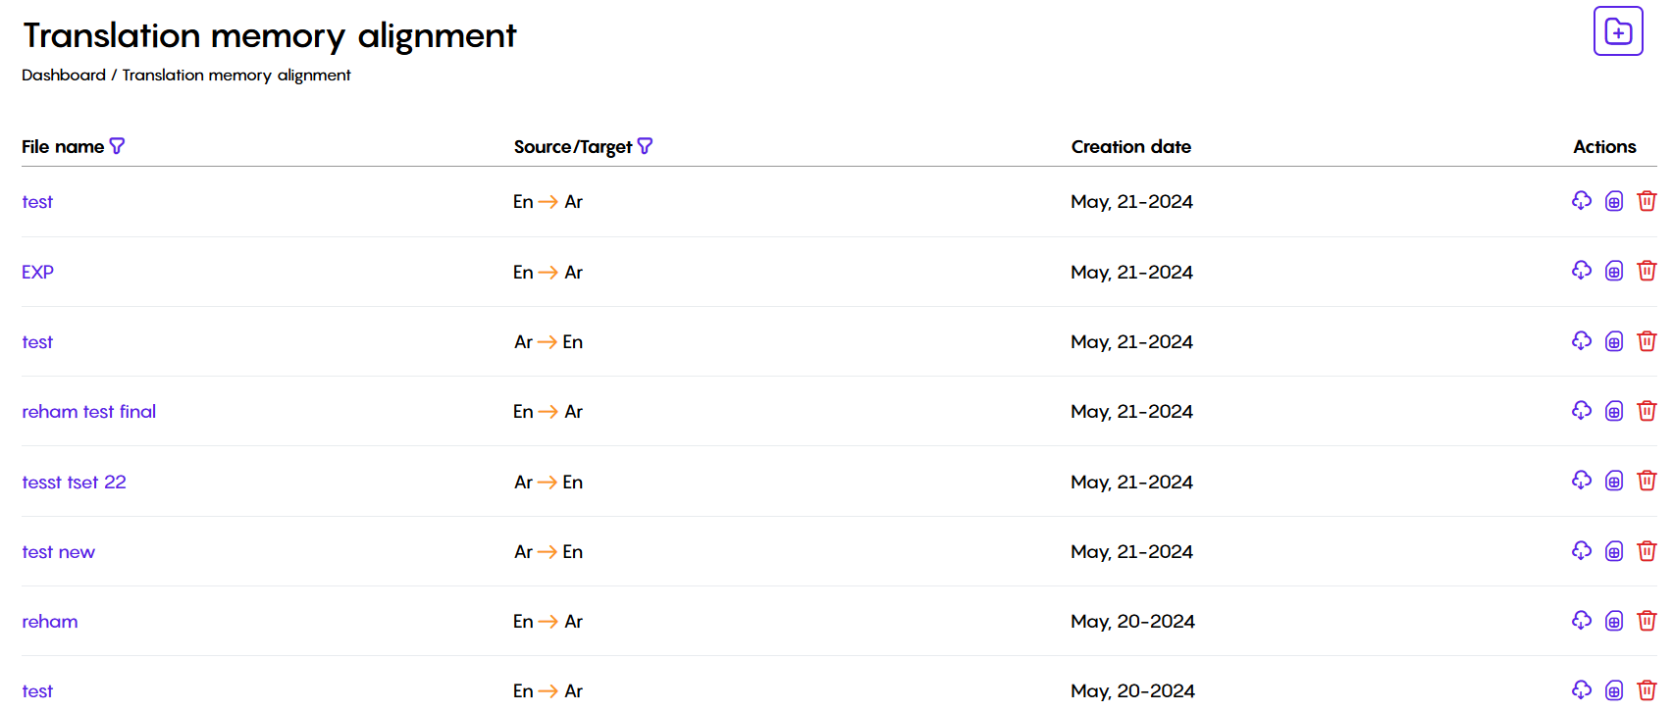Delete the reham test final file
Screen dimensions: 1673x712
pos(1647,411)
